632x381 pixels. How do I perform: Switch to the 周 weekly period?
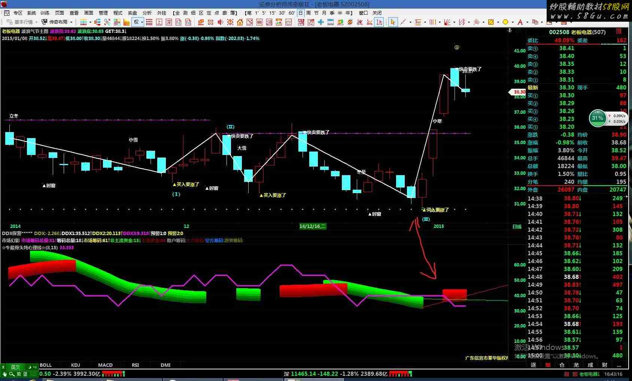pyautogui.click(x=309, y=13)
